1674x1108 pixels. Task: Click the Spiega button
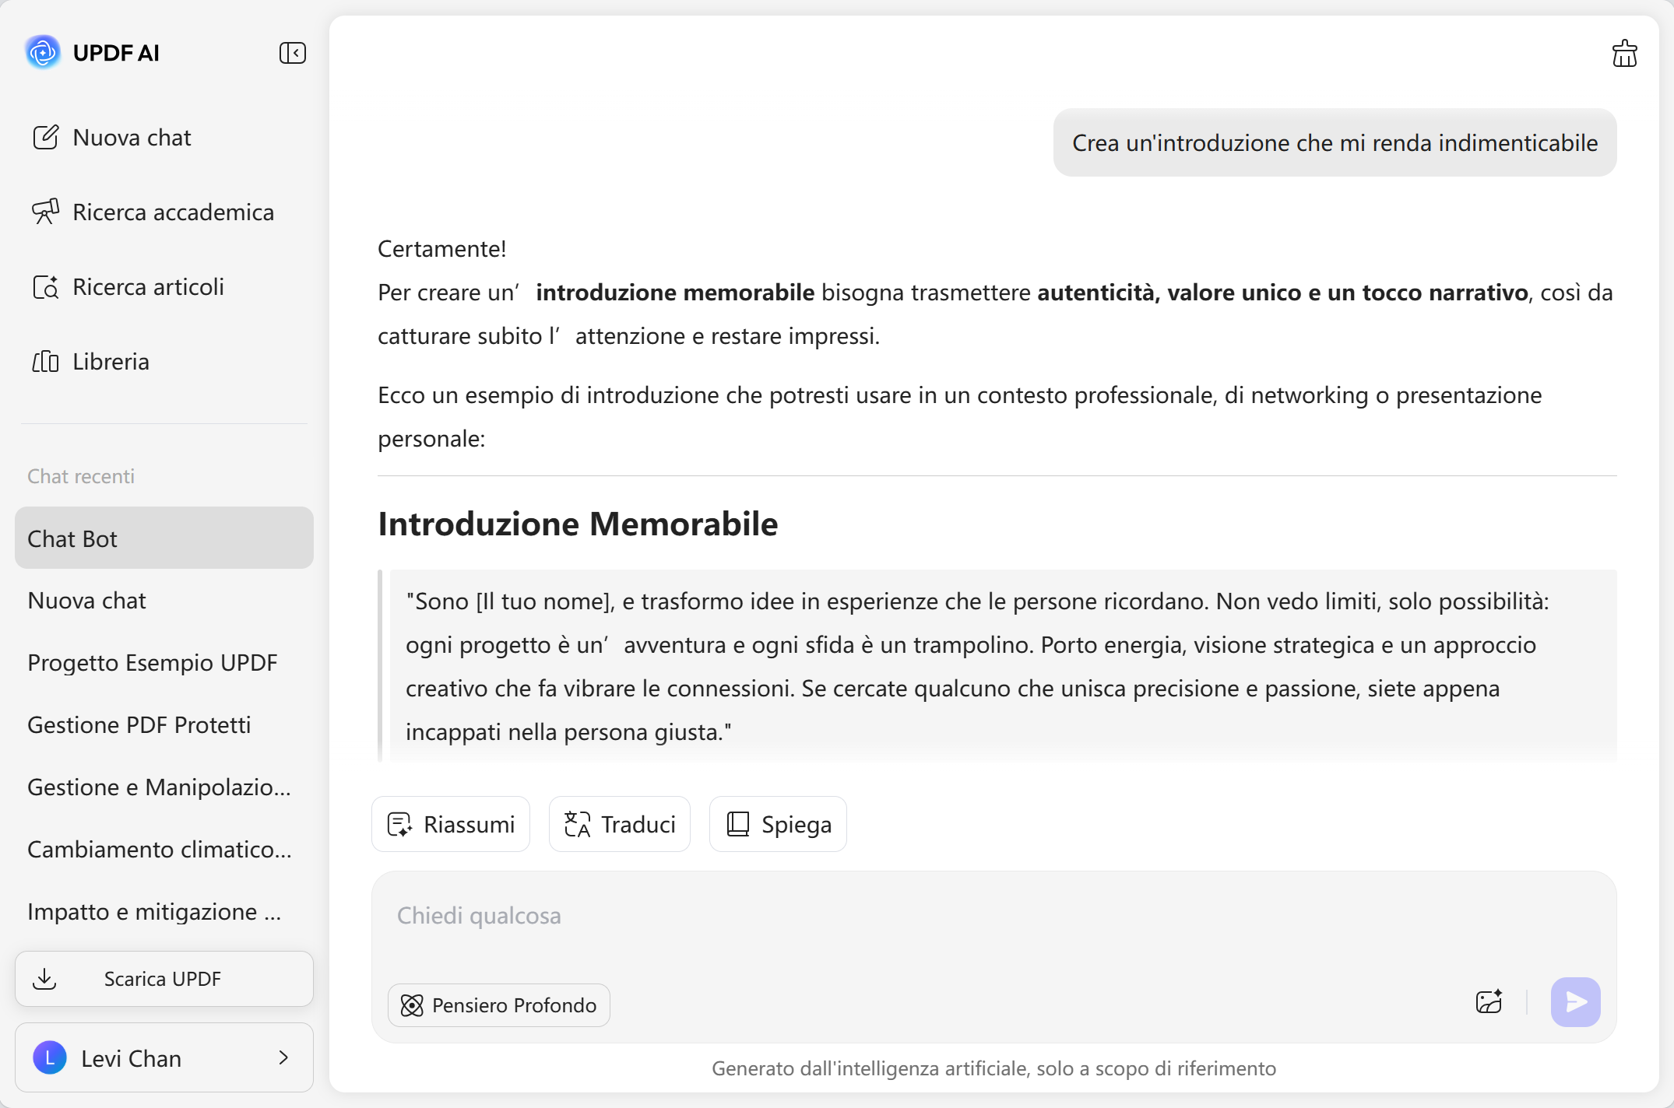click(778, 824)
